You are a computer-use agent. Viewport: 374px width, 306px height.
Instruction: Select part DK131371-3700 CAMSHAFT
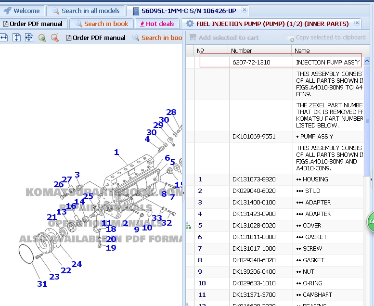click(x=274, y=295)
